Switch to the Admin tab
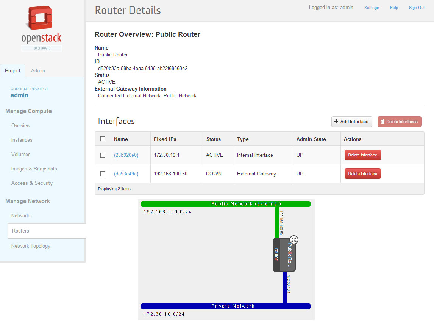This screenshot has width=434, height=322. [x=38, y=70]
